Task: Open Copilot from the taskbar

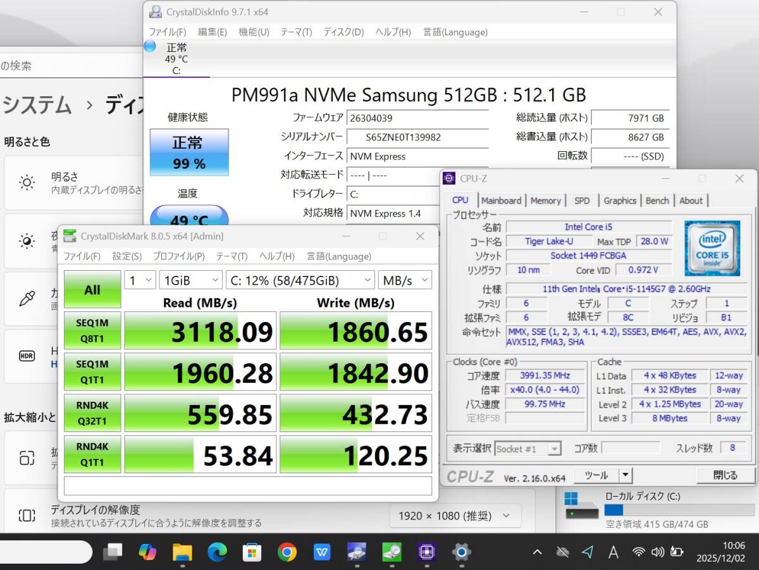Action: click(x=147, y=552)
